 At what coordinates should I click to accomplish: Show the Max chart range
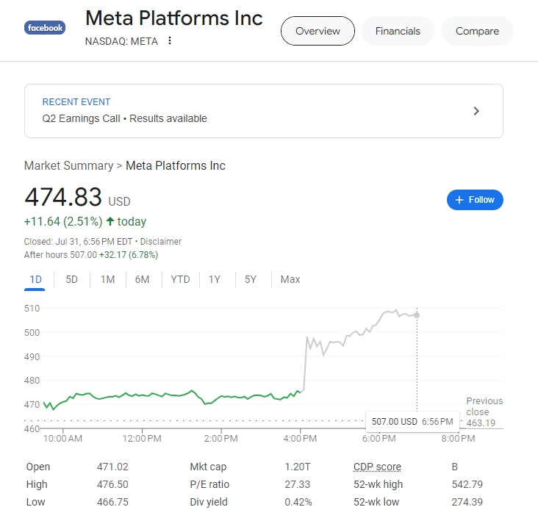[290, 279]
